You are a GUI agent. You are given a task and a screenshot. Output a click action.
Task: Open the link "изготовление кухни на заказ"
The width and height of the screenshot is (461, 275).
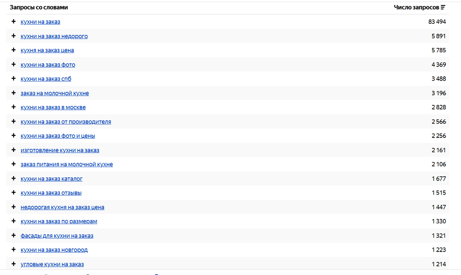[60, 150]
